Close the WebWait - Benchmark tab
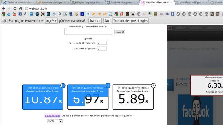The image size is (223, 125). (x=172, y=2)
